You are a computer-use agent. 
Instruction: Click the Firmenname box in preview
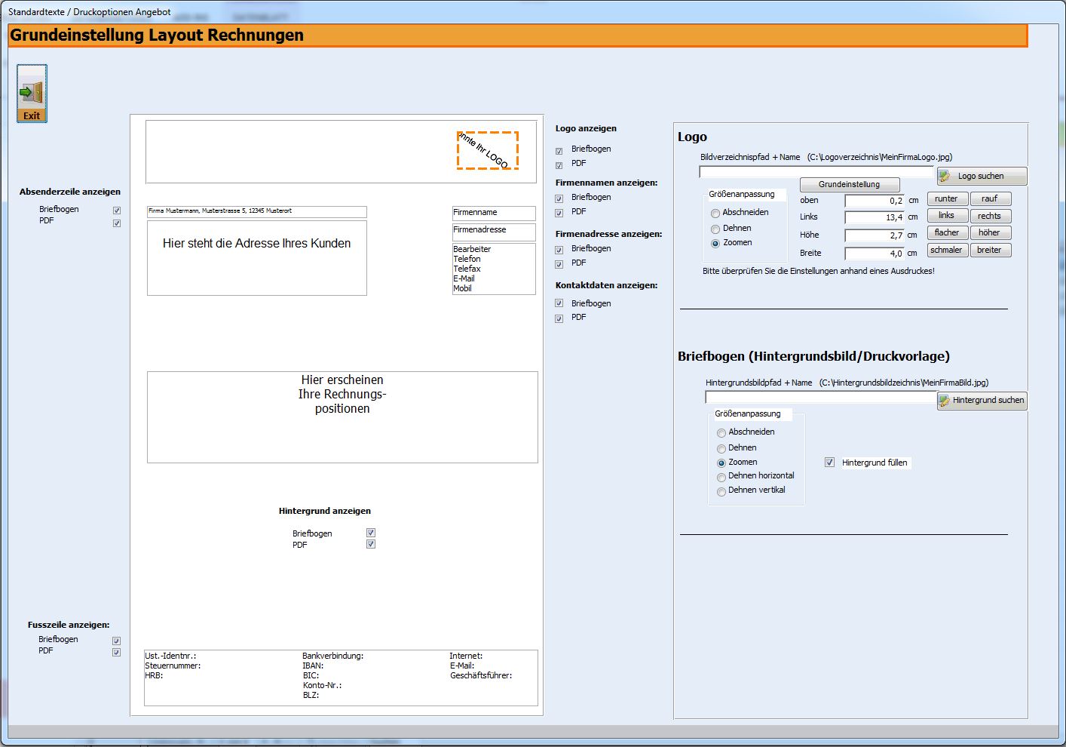494,213
